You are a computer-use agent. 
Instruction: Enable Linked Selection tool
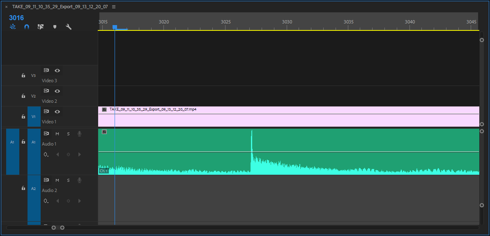(41, 27)
